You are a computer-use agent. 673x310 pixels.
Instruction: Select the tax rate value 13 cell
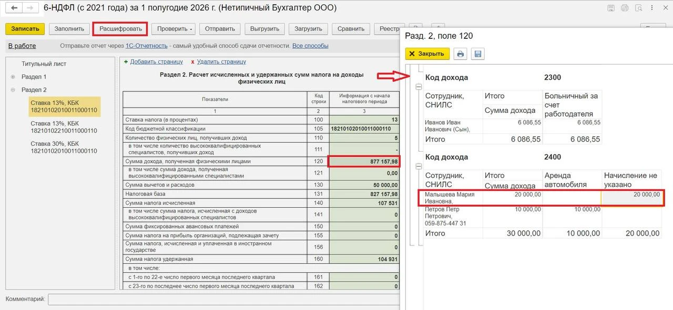[364, 120]
